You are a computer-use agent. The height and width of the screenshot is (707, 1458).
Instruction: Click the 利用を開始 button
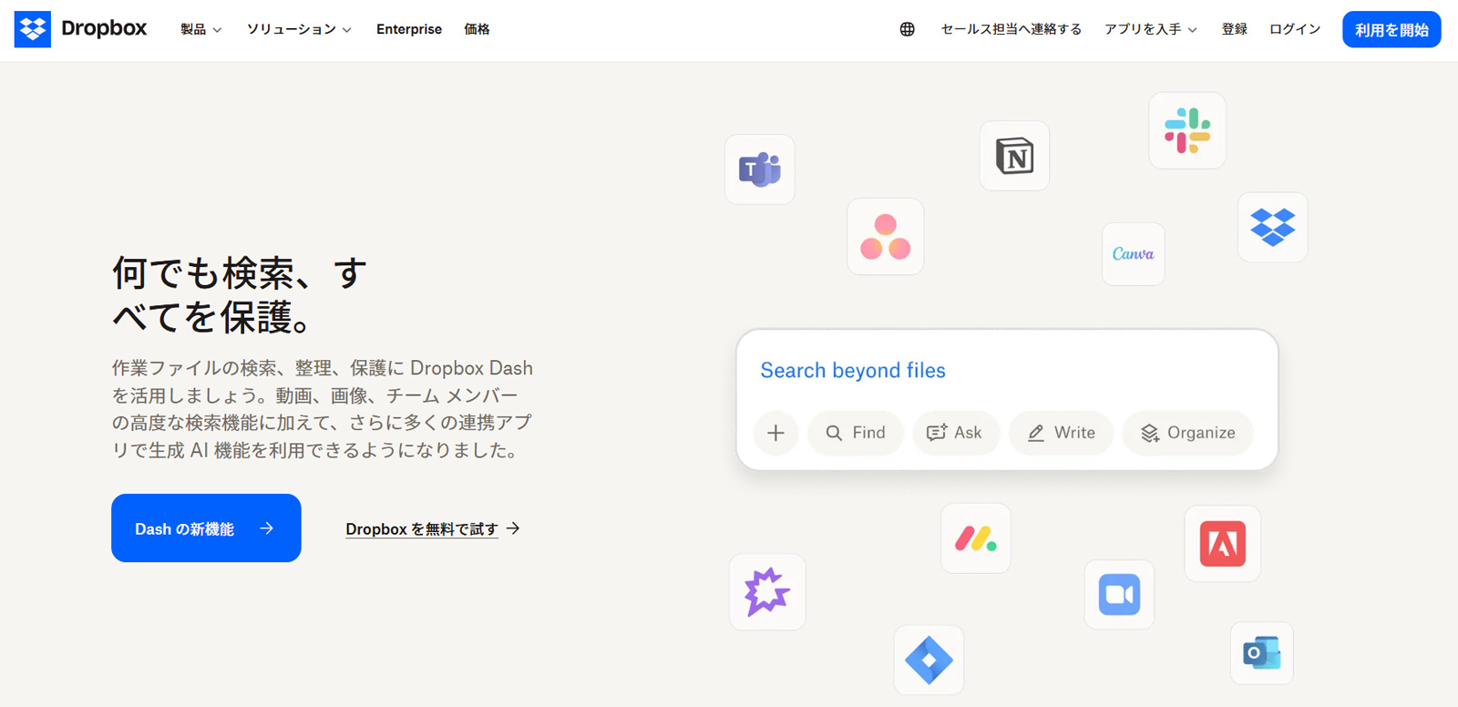click(x=1391, y=29)
